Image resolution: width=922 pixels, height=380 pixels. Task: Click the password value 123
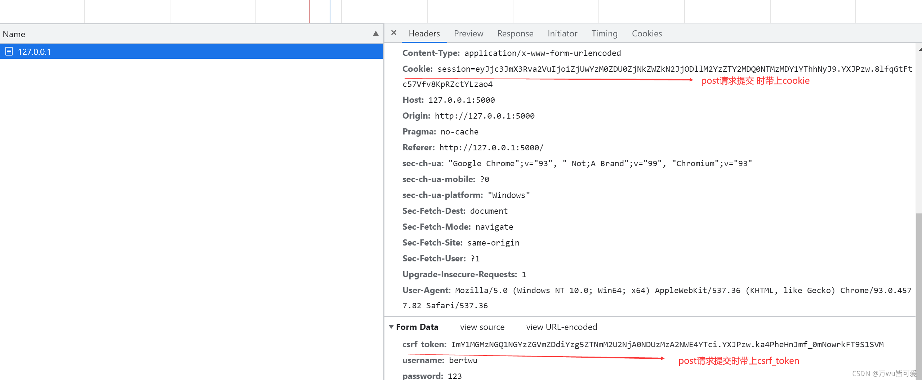pyautogui.click(x=455, y=376)
